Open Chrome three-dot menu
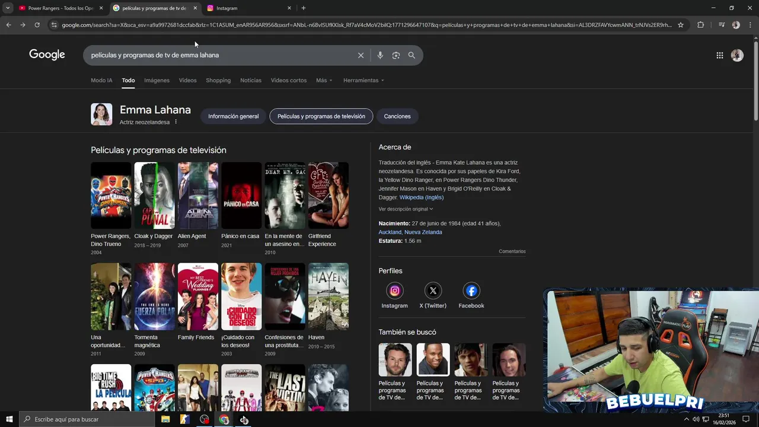This screenshot has width=759, height=427. 750,25
